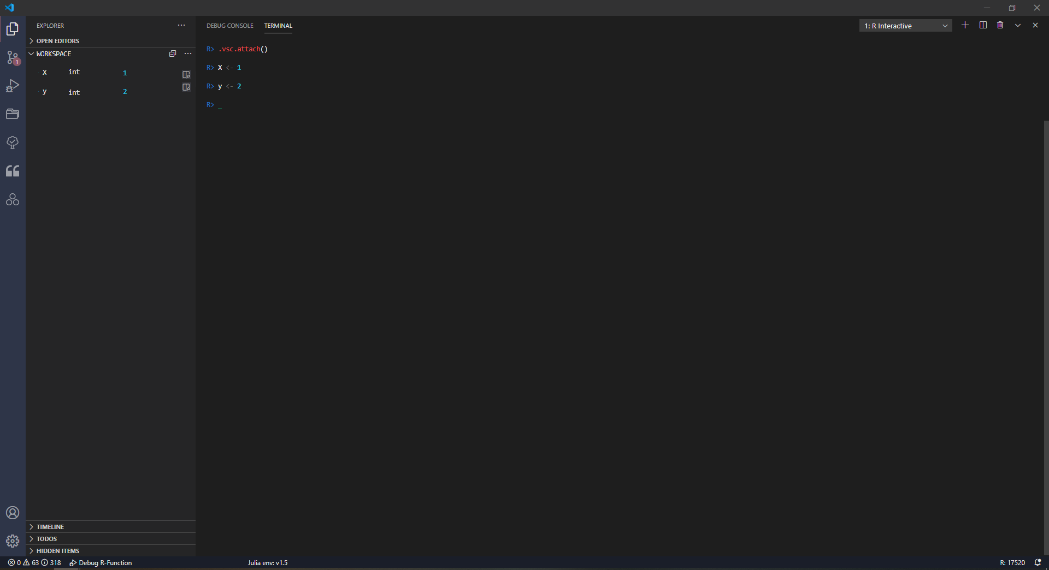This screenshot has height=570, width=1049.
Task: Open the notifications bell
Action: pyautogui.click(x=1038, y=563)
